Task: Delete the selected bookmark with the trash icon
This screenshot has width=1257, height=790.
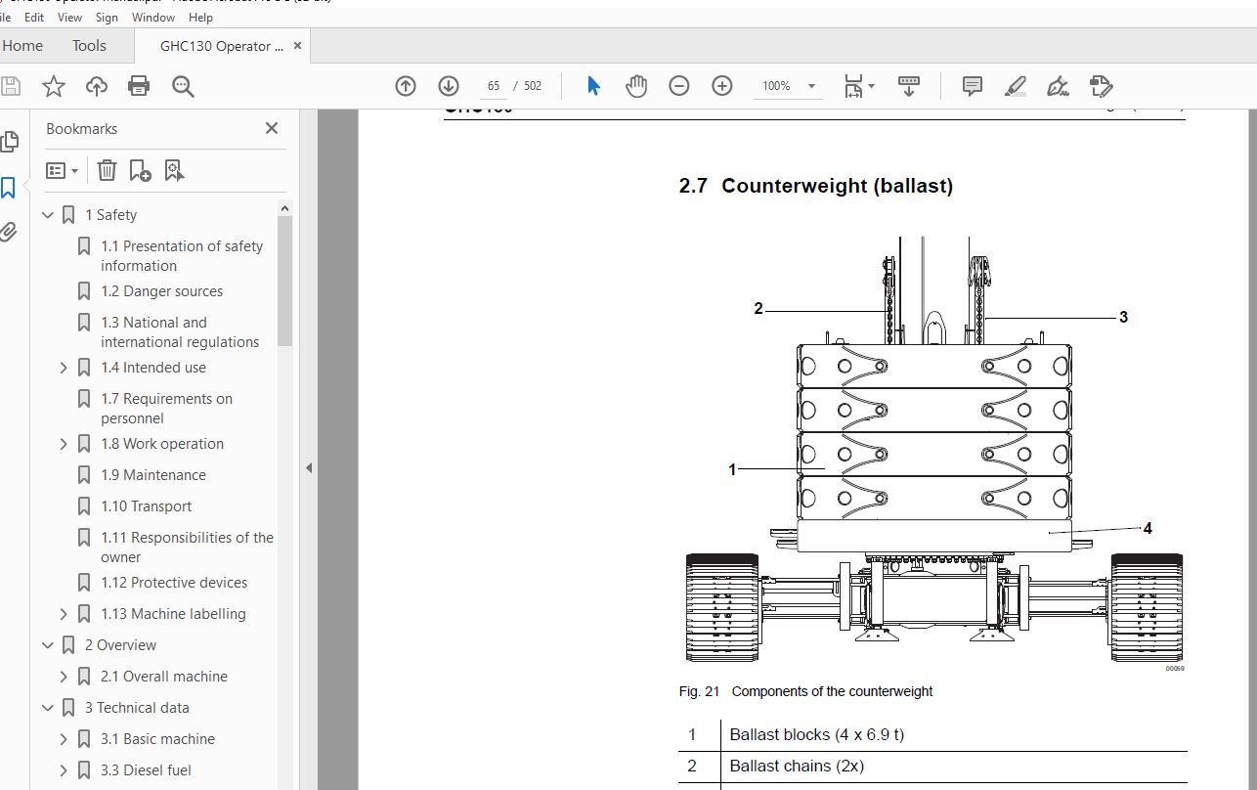Action: click(107, 170)
